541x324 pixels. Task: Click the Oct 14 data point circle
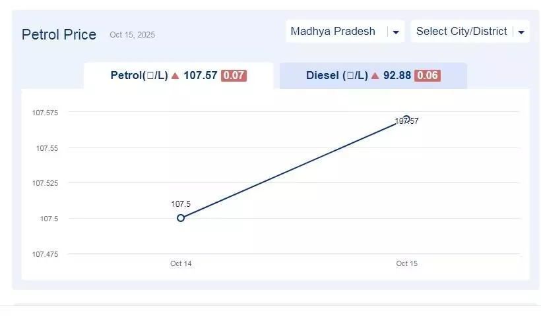coord(181,218)
